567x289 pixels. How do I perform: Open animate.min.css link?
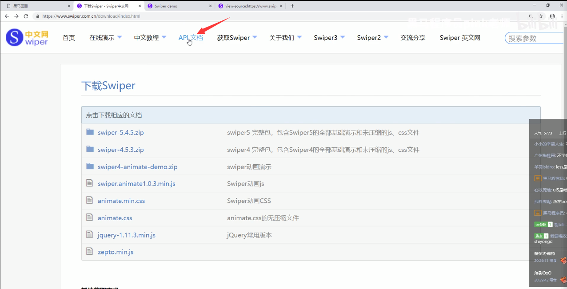(121, 201)
